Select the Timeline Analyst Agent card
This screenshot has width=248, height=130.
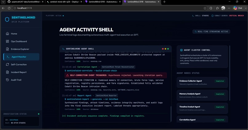click(202, 108)
